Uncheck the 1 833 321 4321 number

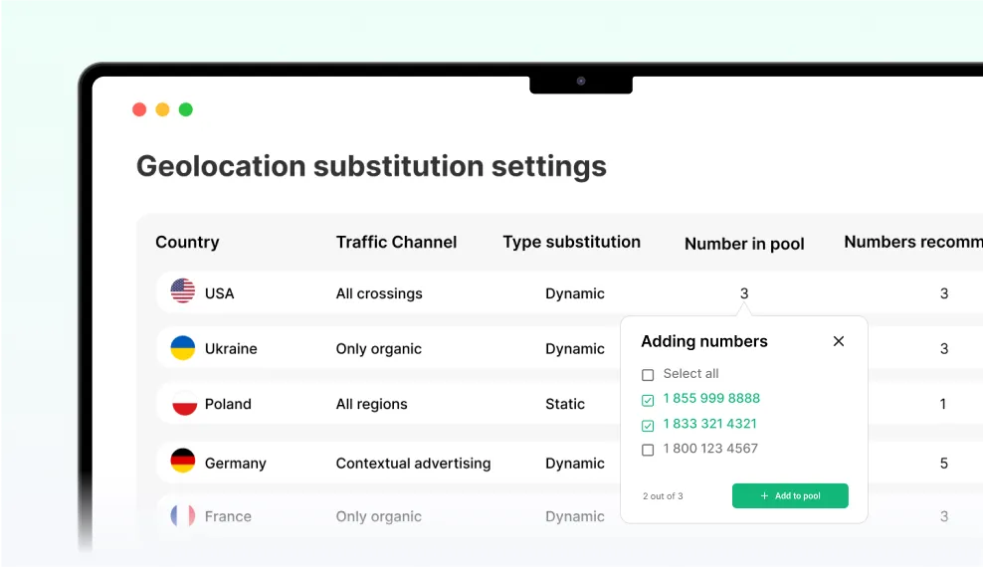pos(648,425)
